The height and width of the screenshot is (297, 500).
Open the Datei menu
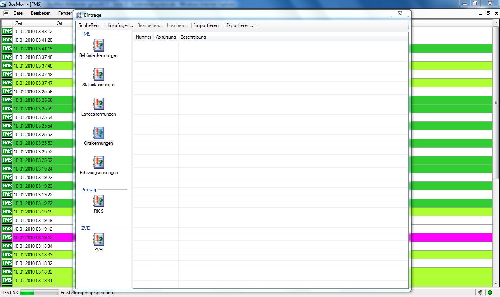[x=18, y=13]
